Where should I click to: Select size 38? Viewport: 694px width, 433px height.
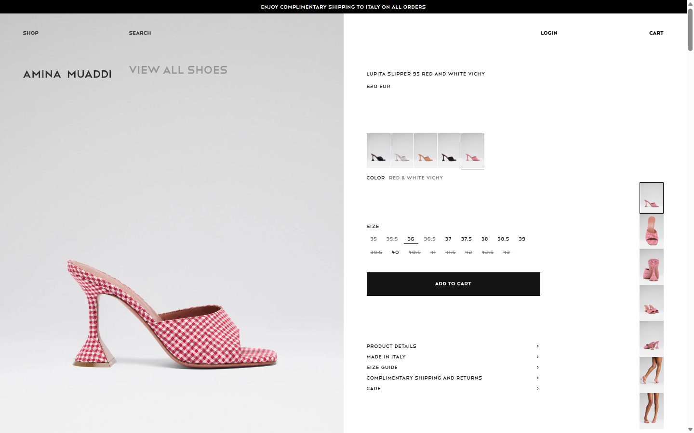(x=484, y=239)
